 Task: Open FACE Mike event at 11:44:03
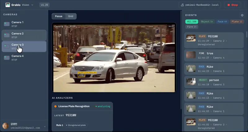pos(214,109)
